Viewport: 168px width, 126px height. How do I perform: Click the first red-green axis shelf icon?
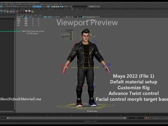(20, 12)
